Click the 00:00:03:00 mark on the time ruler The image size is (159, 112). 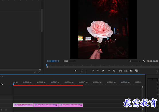pos(55,82)
